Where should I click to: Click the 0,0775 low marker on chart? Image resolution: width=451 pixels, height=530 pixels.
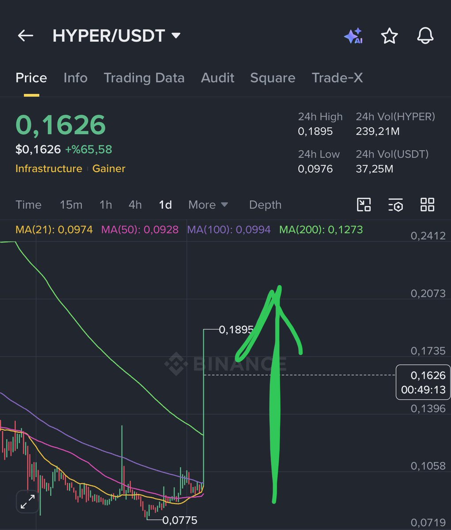tap(180, 520)
